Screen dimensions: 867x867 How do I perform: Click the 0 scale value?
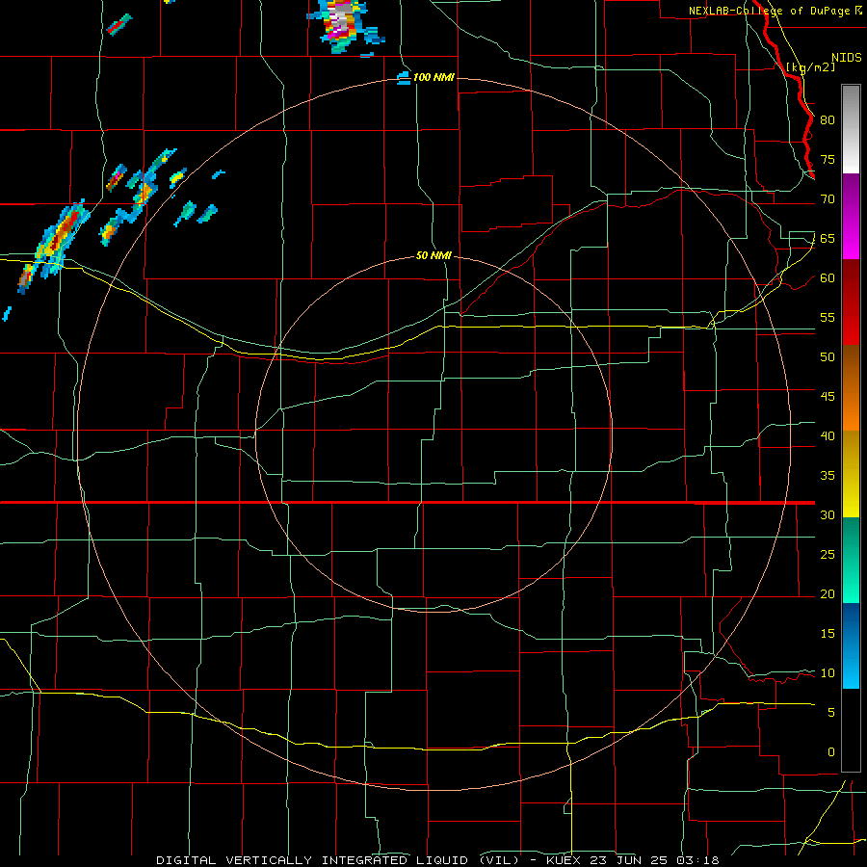point(831,752)
